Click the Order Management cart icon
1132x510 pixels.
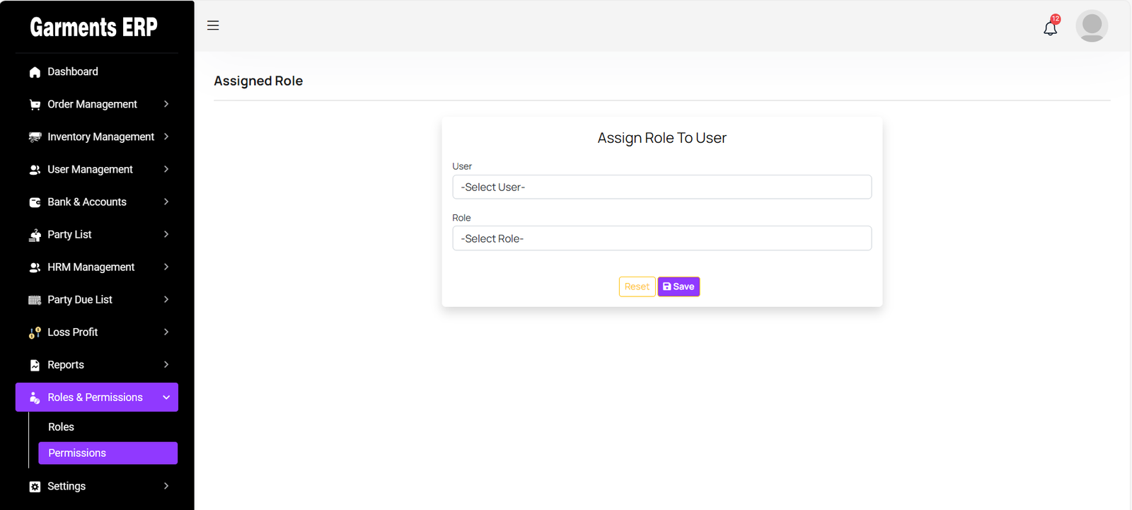pos(35,105)
